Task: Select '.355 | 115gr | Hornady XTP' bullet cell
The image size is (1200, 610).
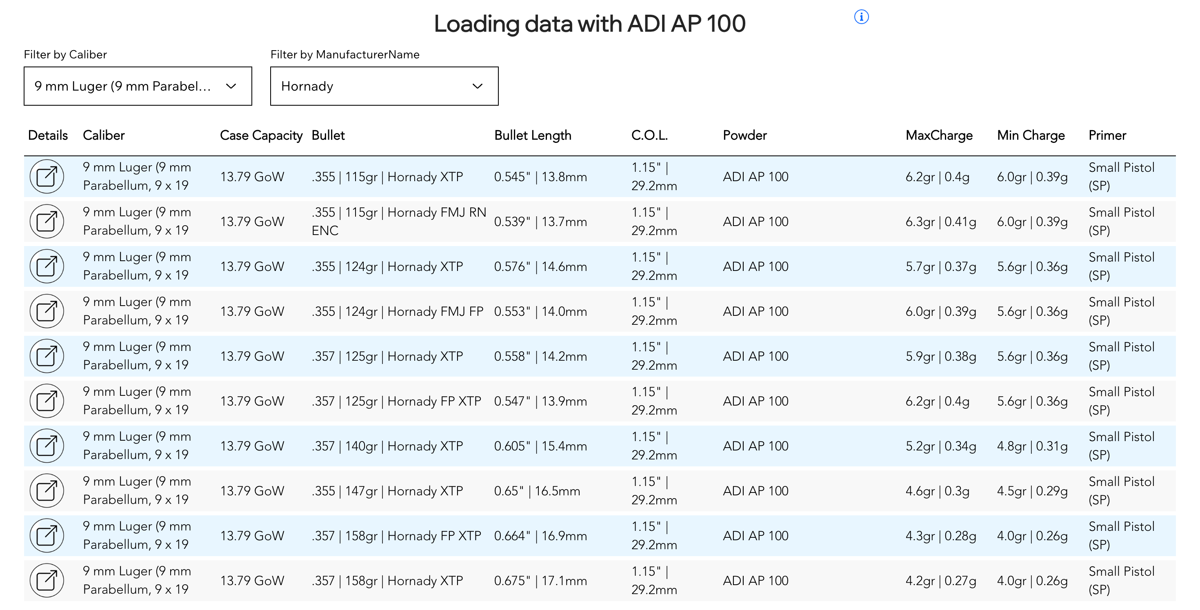Action: pos(388,177)
